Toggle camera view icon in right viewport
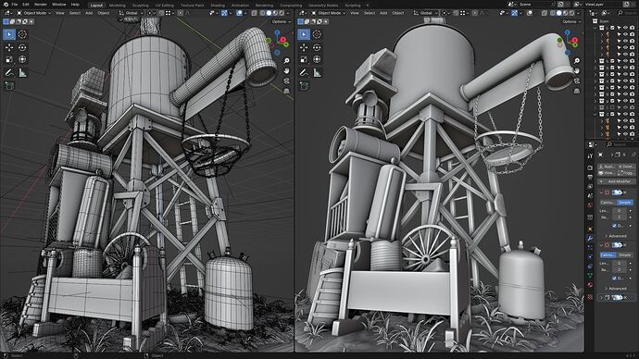The height and width of the screenshot is (359, 639). [x=577, y=81]
